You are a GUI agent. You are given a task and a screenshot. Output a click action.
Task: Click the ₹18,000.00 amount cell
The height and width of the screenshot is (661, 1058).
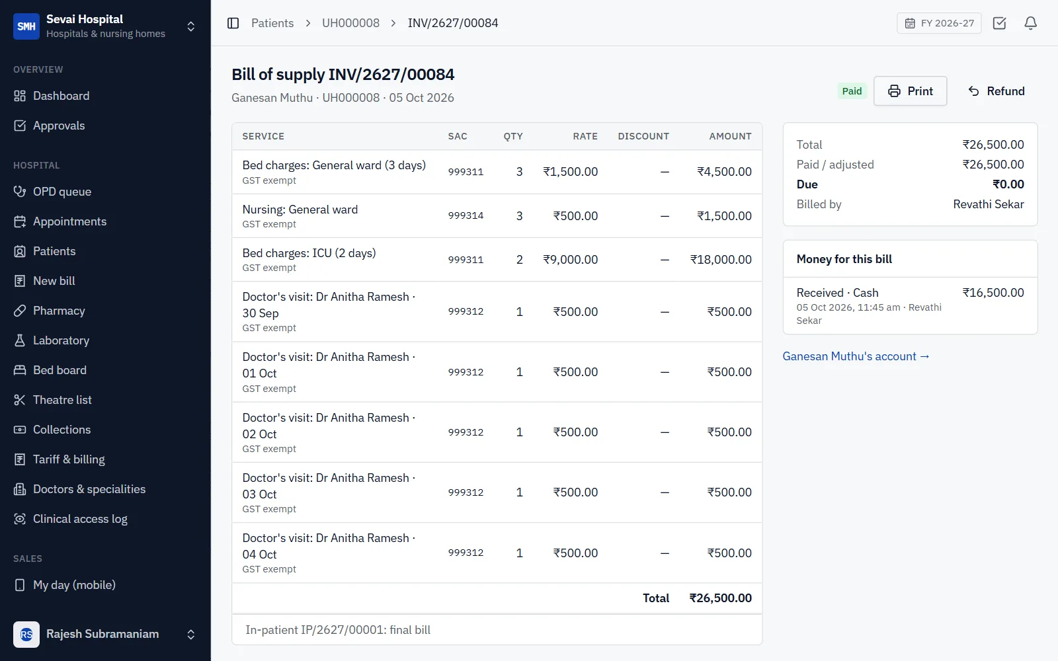click(721, 260)
